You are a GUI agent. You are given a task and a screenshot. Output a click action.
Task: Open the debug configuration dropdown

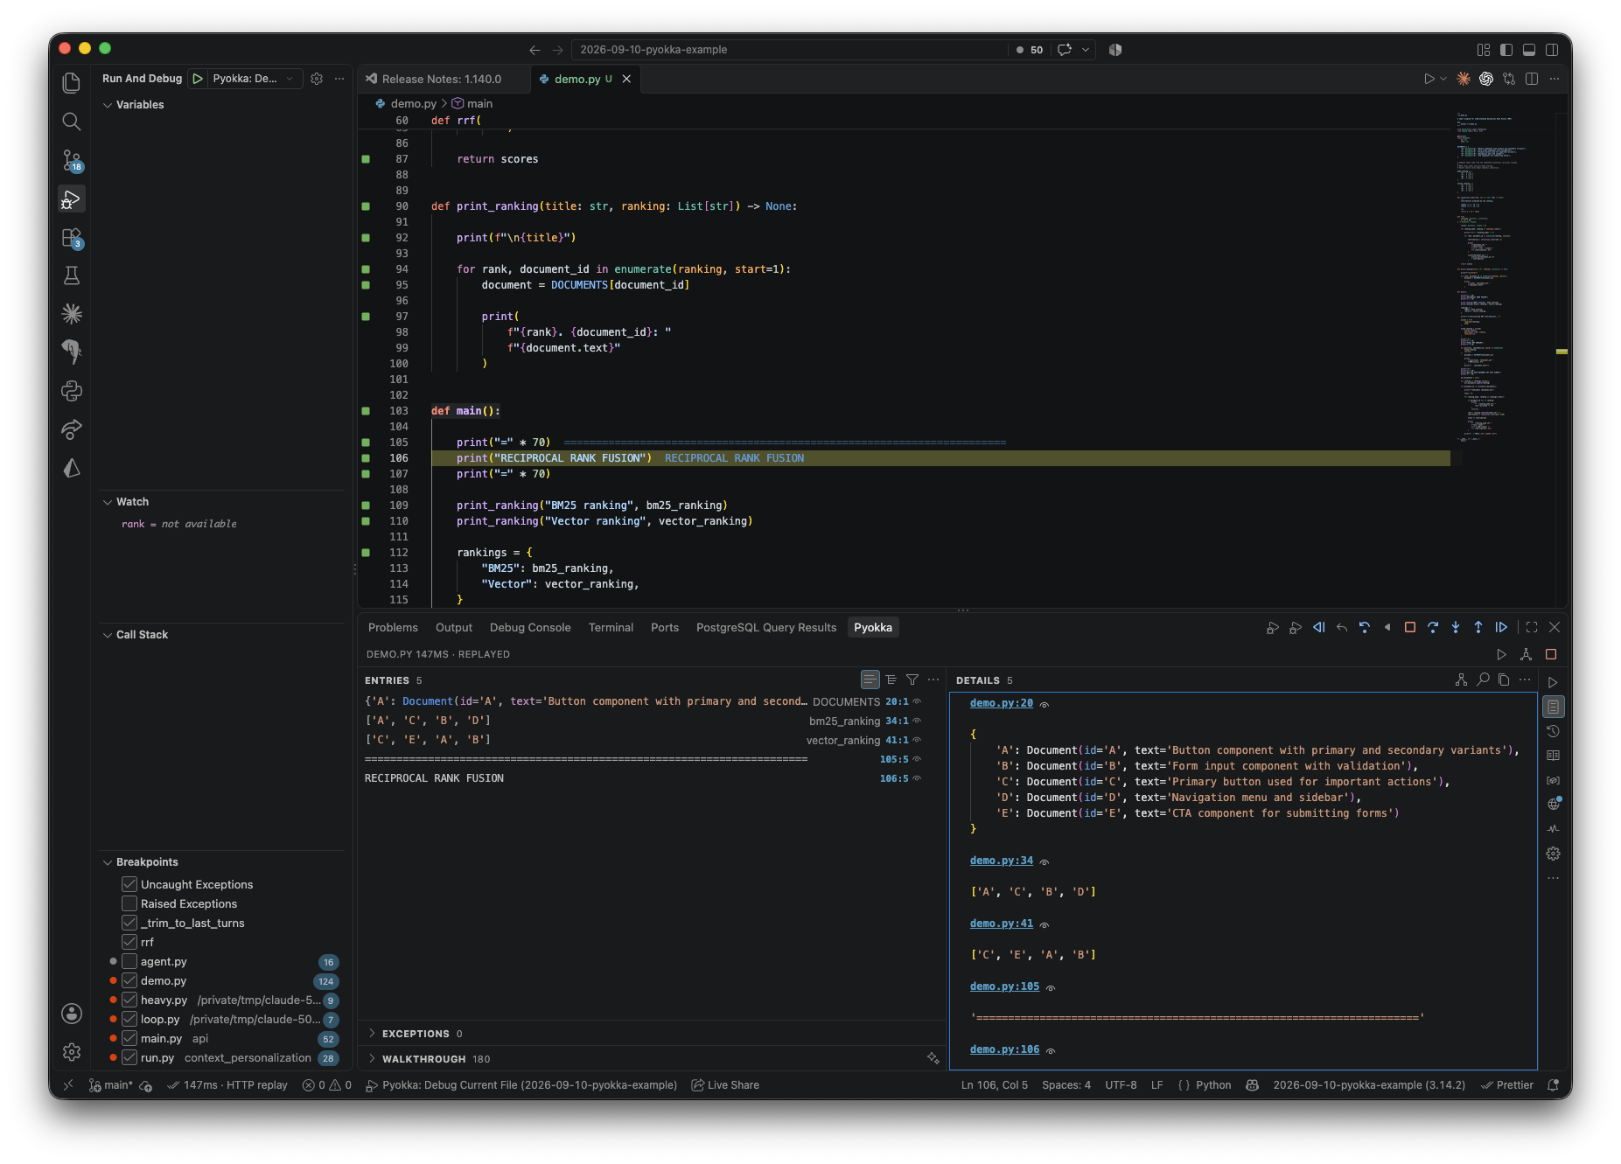(x=255, y=79)
